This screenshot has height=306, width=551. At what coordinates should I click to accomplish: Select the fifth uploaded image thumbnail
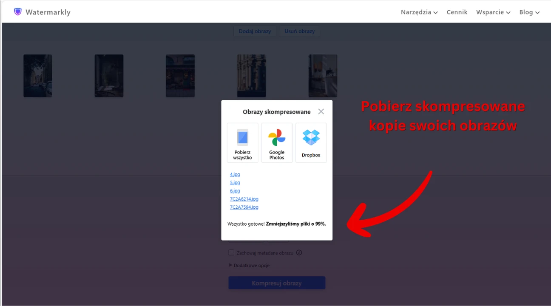[323, 76]
